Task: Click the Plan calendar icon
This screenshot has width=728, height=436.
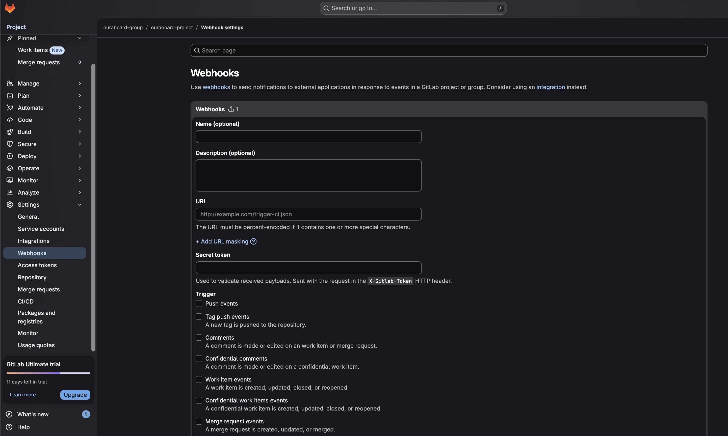Action: (x=10, y=95)
